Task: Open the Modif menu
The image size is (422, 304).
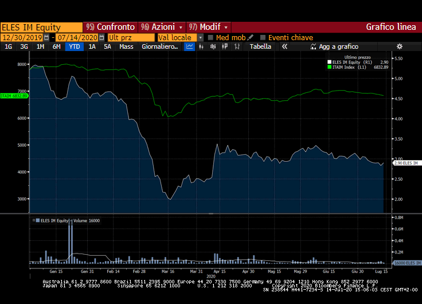Action: pyautogui.click(x=209, y=27)
